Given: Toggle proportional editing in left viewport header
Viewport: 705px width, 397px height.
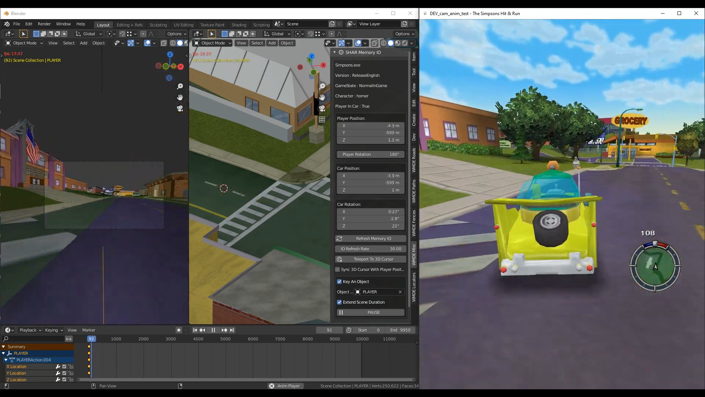Looking at the screenshot, I should (x=143, y=34).
